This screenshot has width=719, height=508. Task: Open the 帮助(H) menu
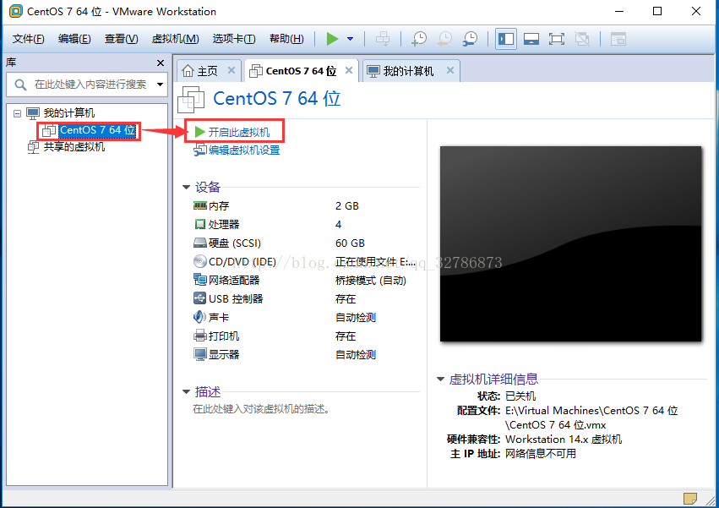(286, 39)
